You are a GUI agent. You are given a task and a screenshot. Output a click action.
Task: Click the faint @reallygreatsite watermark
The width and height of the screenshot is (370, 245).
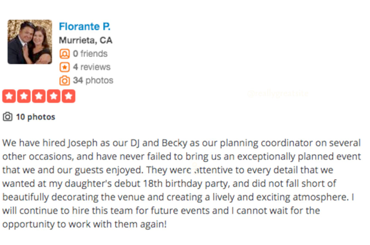[x=277, y=94]
